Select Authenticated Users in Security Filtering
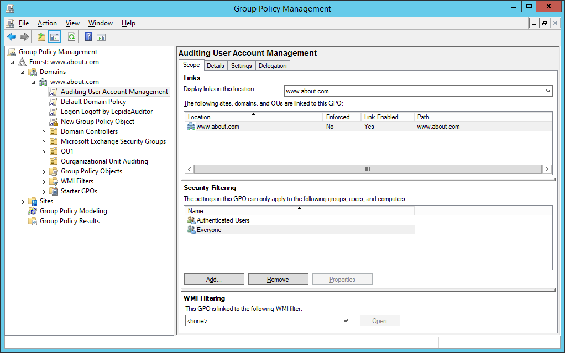The image size is (565, 353). tap(223, 220)
